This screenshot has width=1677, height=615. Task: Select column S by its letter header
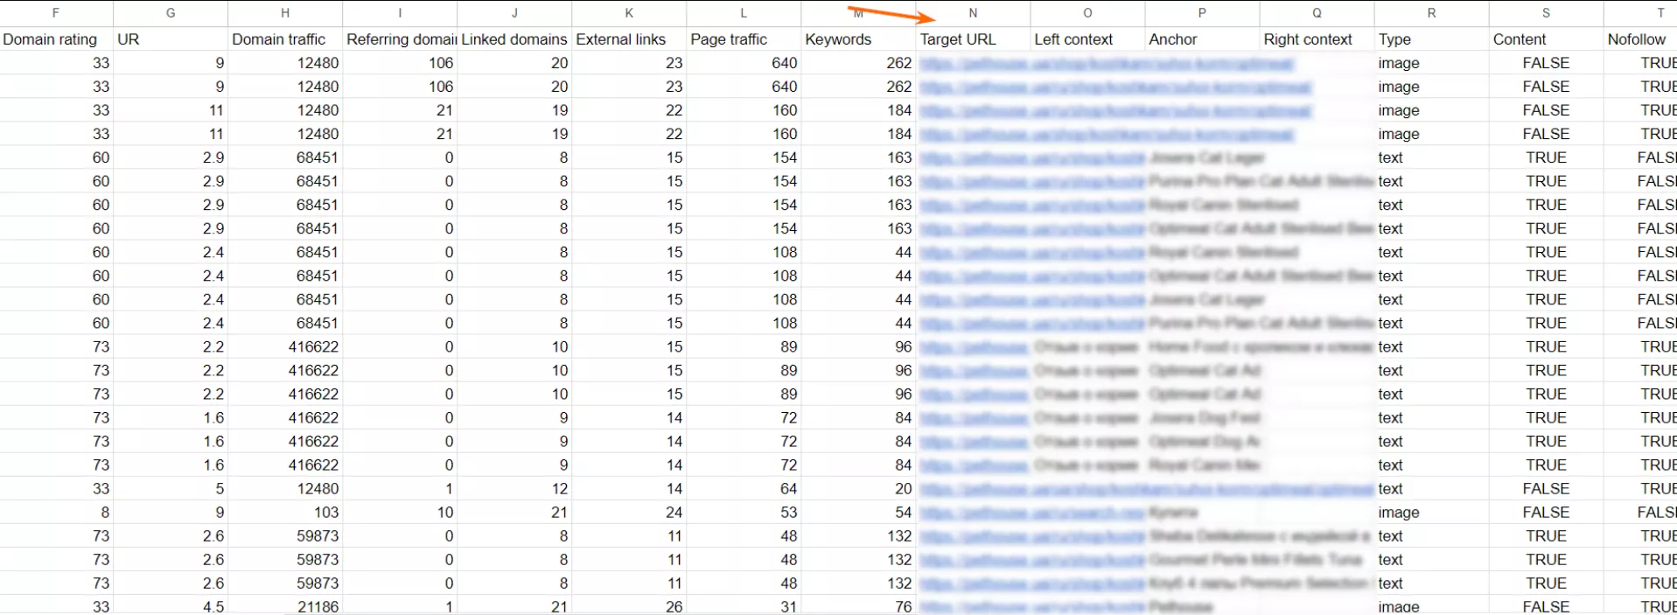pos(1546,13)
